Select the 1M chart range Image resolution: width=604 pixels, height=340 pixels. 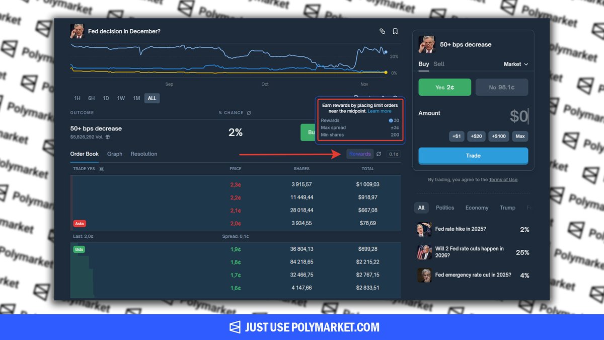[136, 98]
